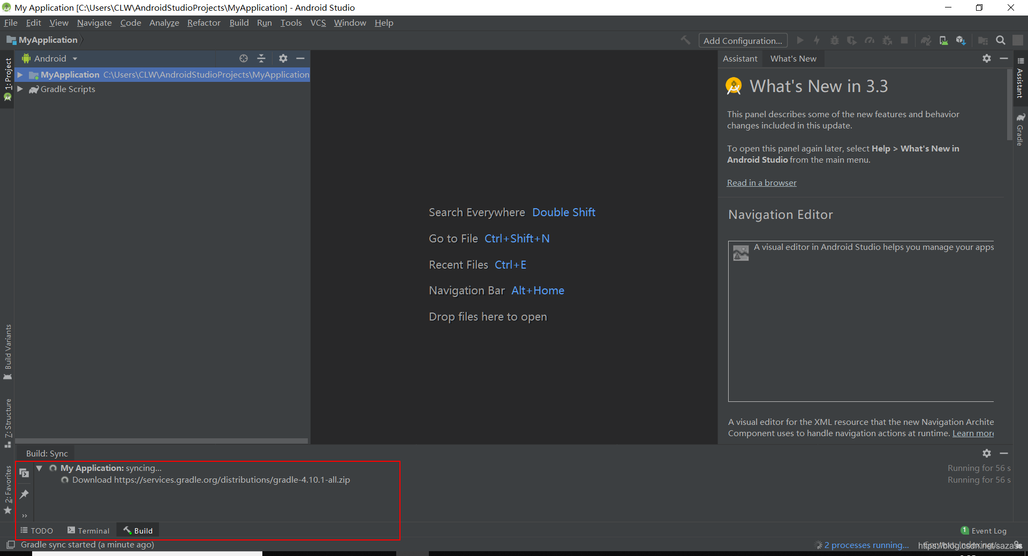Hide the Build panel with minus icon
1028x556 pixels.
[x=1004, y=453]
